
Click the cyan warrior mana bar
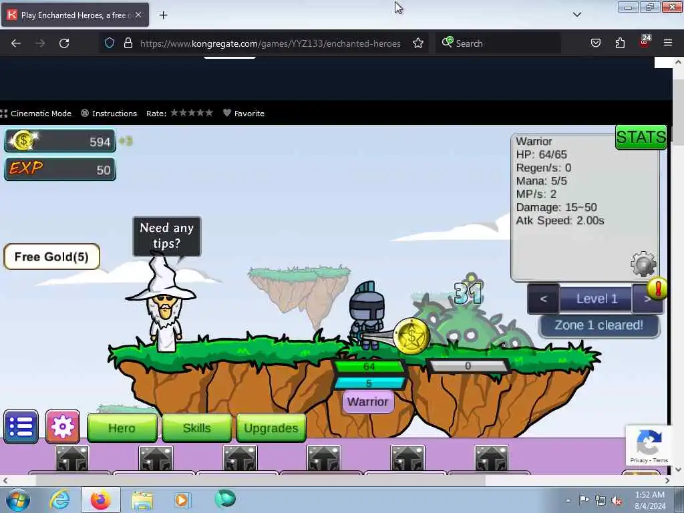[x=369, y=383]
